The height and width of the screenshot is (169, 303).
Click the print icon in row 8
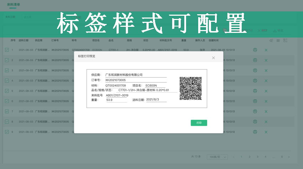tap(255, 121)
